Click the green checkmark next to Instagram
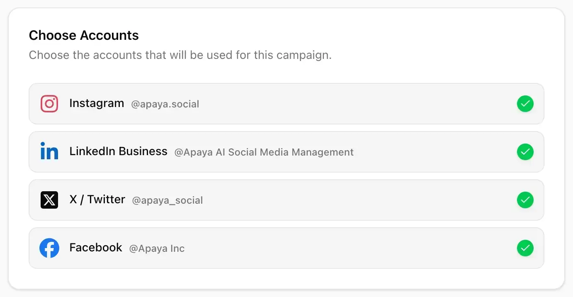573x297 pixels. pos(525,104)
